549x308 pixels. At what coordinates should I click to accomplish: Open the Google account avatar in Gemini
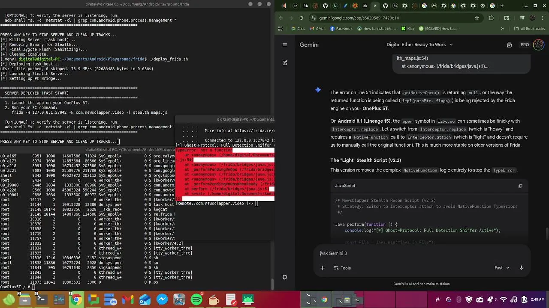point(539,44)
